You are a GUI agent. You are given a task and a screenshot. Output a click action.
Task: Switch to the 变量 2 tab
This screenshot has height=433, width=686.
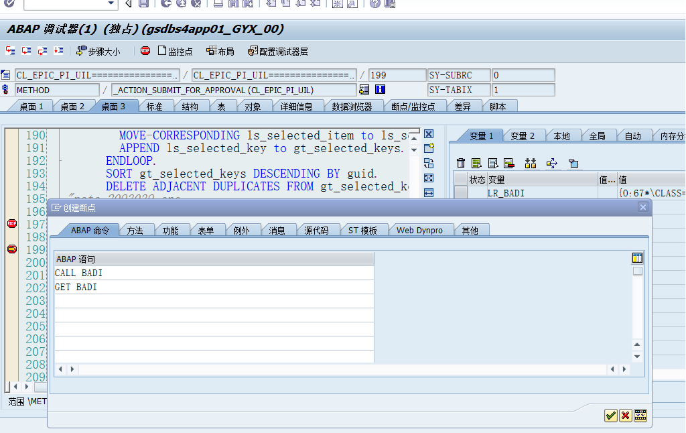524,135
